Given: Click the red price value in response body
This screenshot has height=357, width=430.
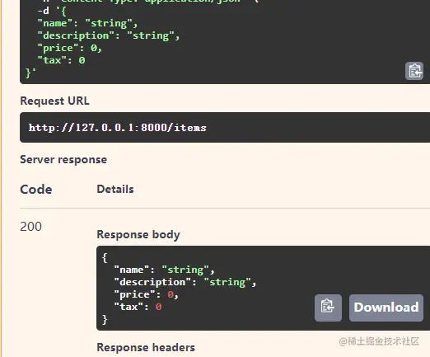Looking at the screenshot, I should coord(171,294).
